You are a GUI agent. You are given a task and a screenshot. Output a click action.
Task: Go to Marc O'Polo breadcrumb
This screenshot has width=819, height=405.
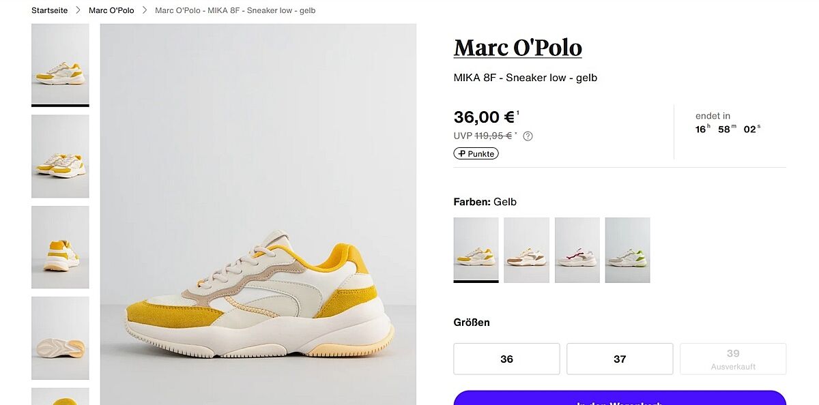(111, 10)
